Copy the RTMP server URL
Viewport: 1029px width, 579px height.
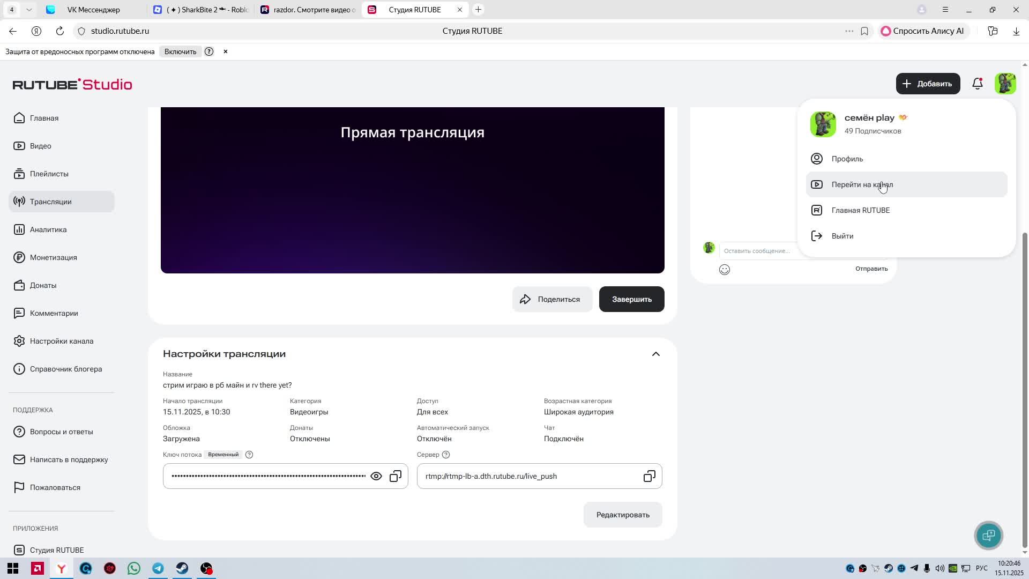[x=649, y=476]
